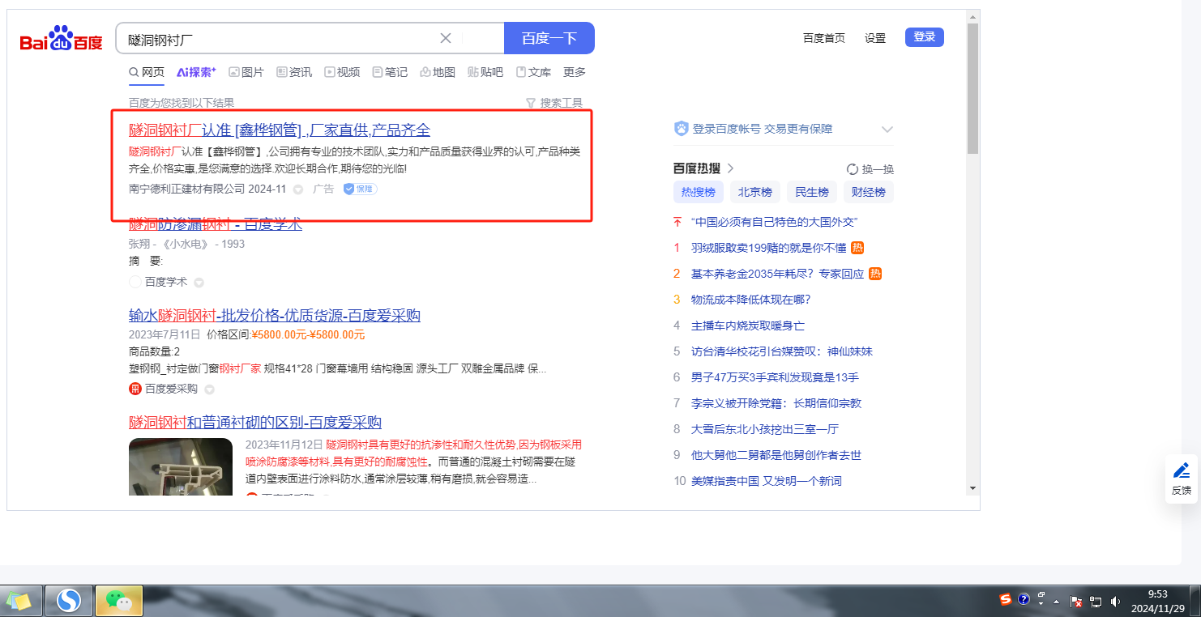
Task: Click the 换一换 refresh icon
Action: coord(853,169)
